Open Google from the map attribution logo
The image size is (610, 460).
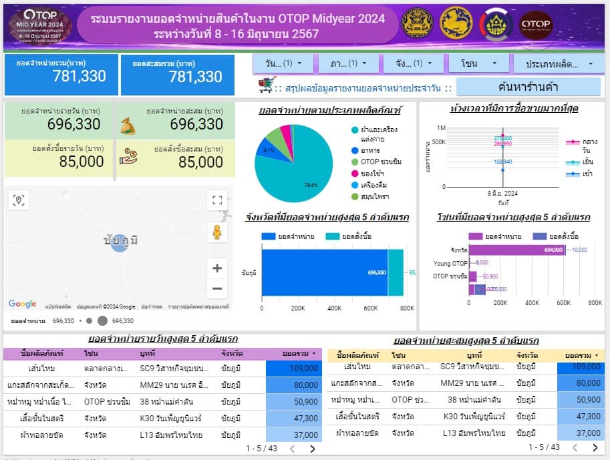point(21,303)
